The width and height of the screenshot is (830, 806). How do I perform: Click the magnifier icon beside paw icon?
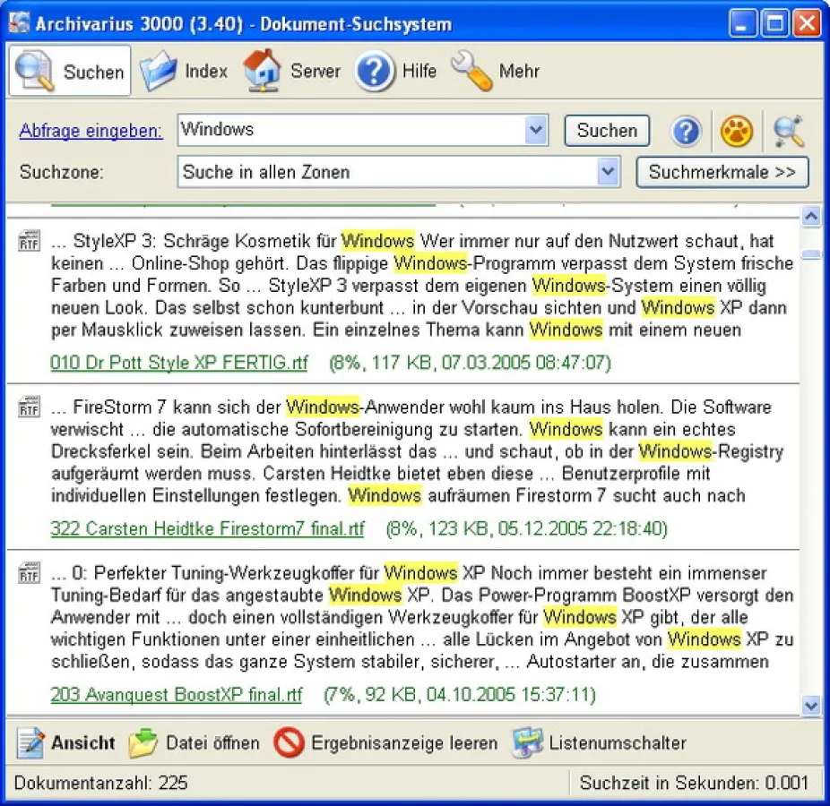788,132
